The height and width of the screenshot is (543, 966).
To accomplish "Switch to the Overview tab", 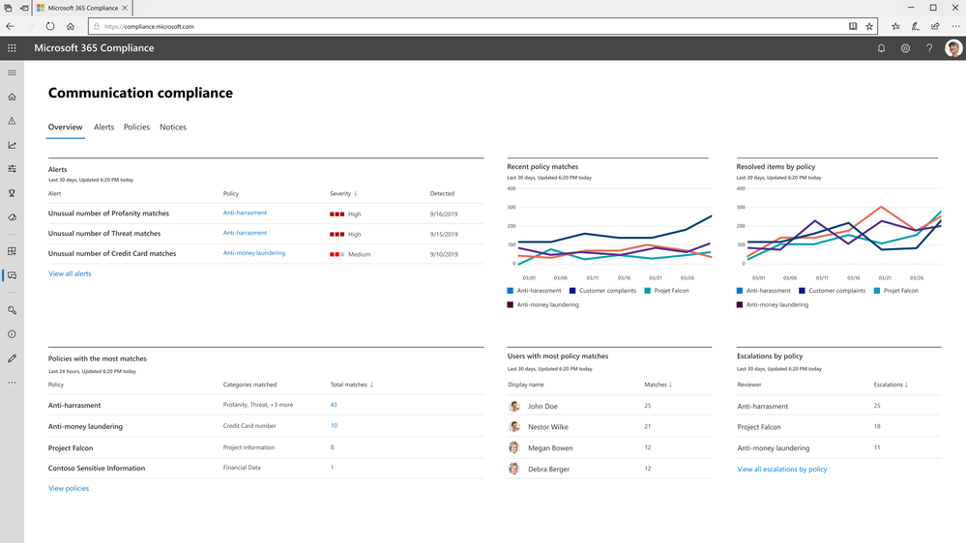I will [66, 127].
